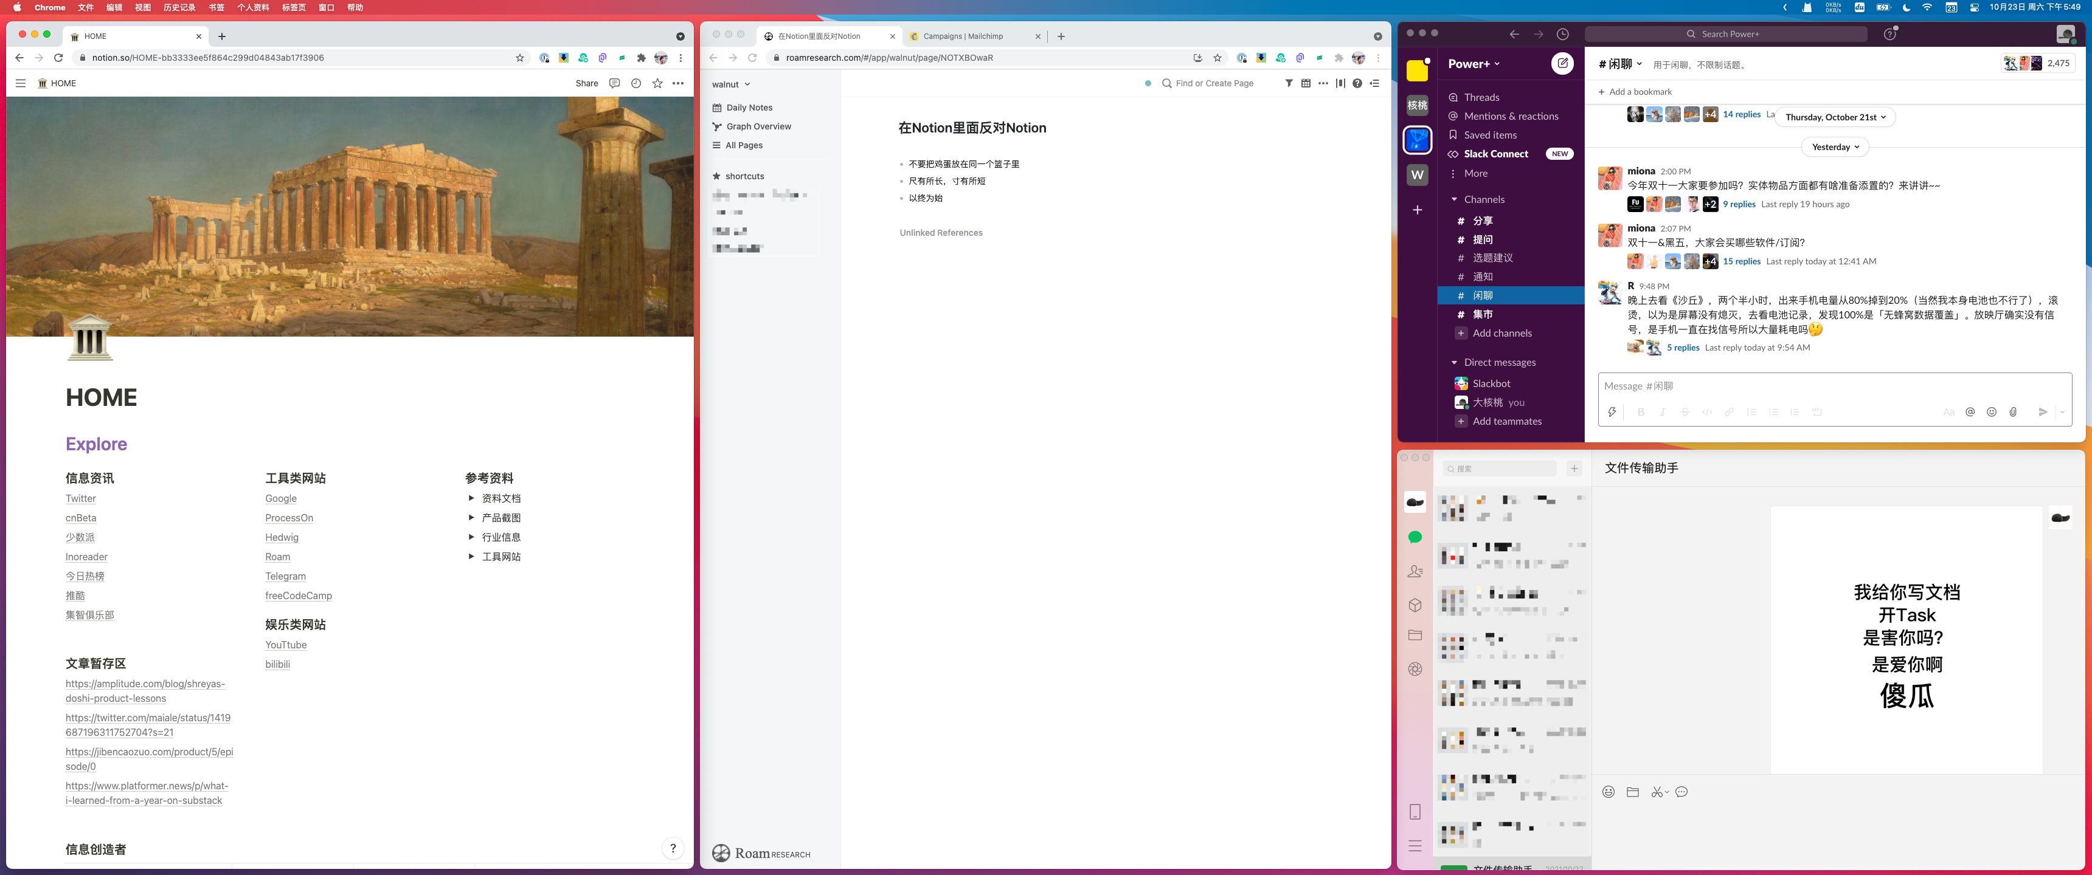Favorite the Notion HOME page star
This screenshot has width=2092, height=875.
(657, 83)
